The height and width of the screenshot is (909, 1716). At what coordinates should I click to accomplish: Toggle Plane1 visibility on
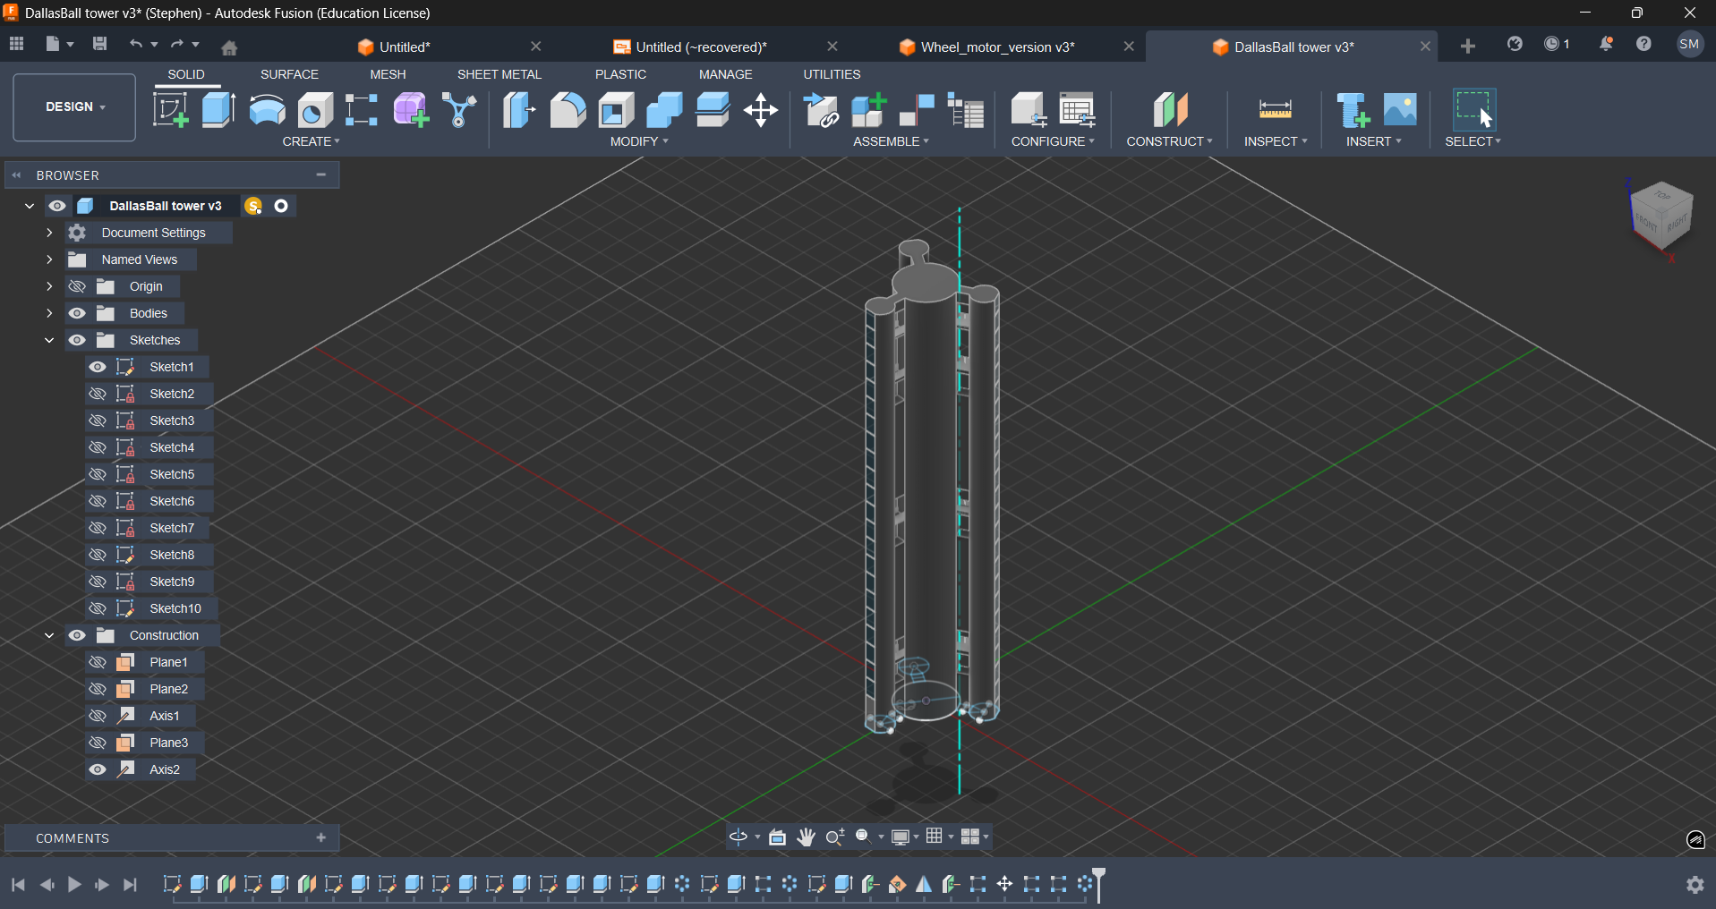(98, 662)
